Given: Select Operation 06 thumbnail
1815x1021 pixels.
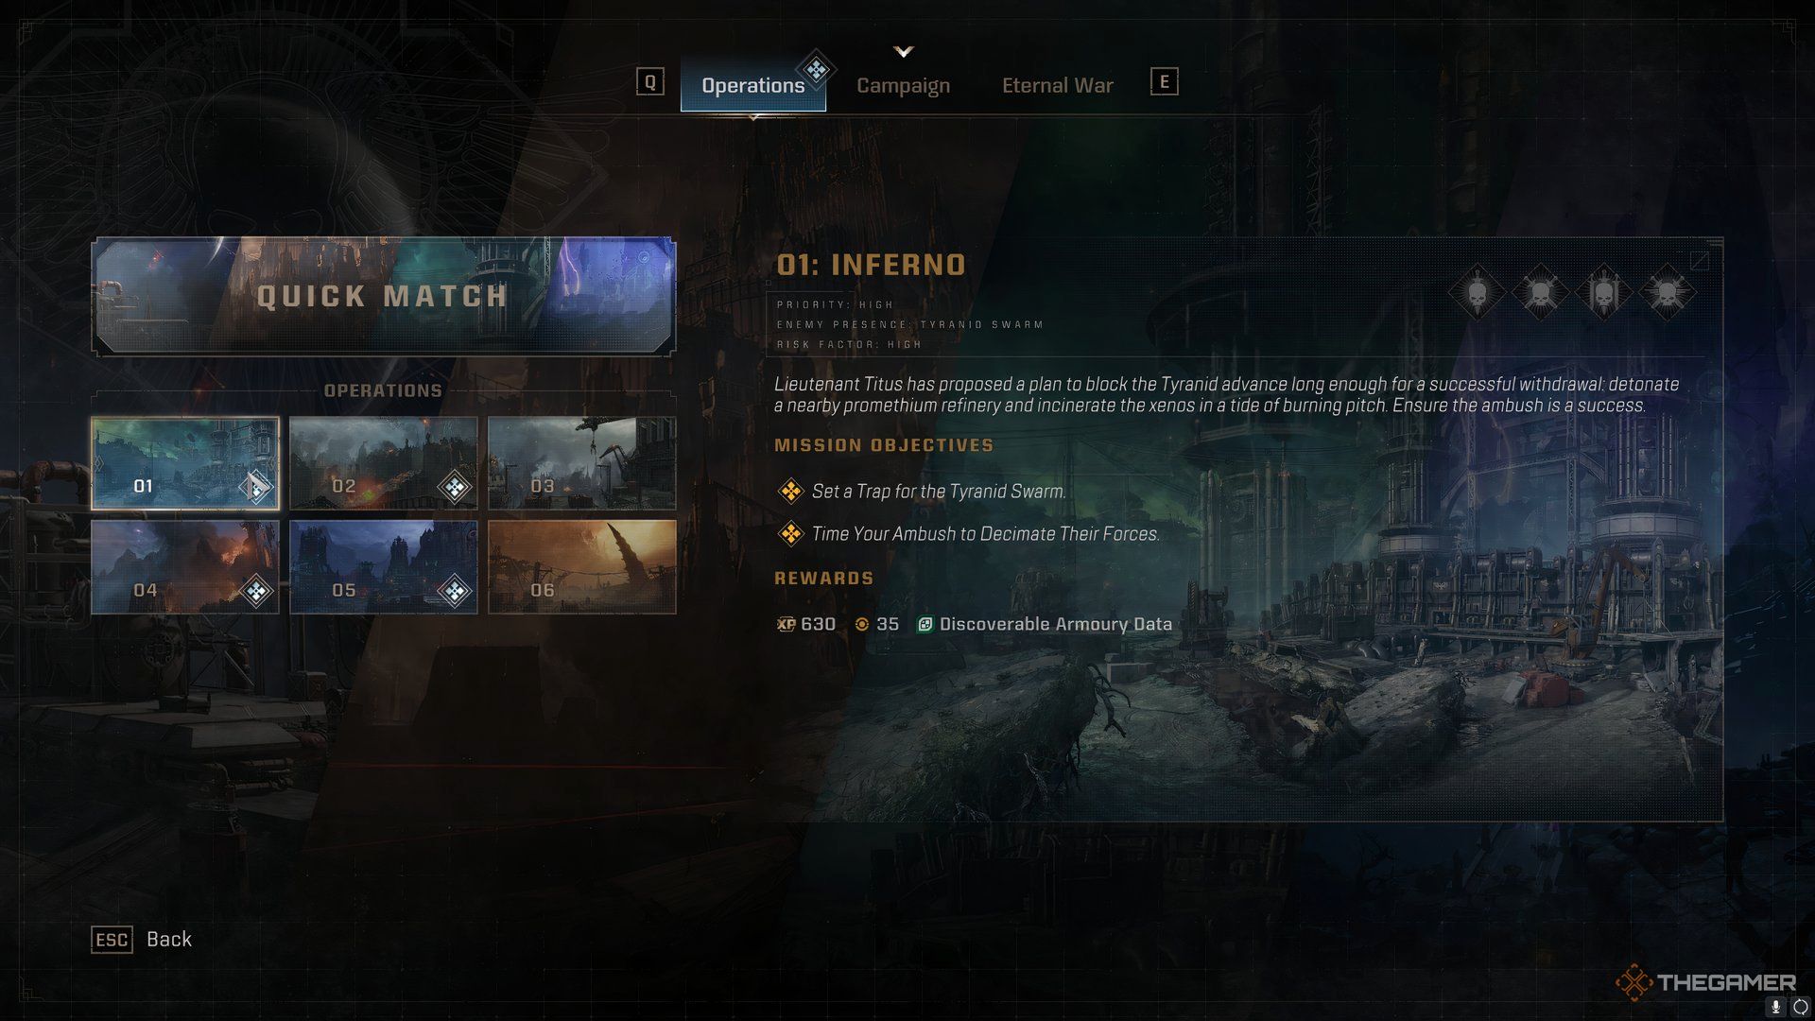Looking at the screenshot, I should click(x=581, y=566).
